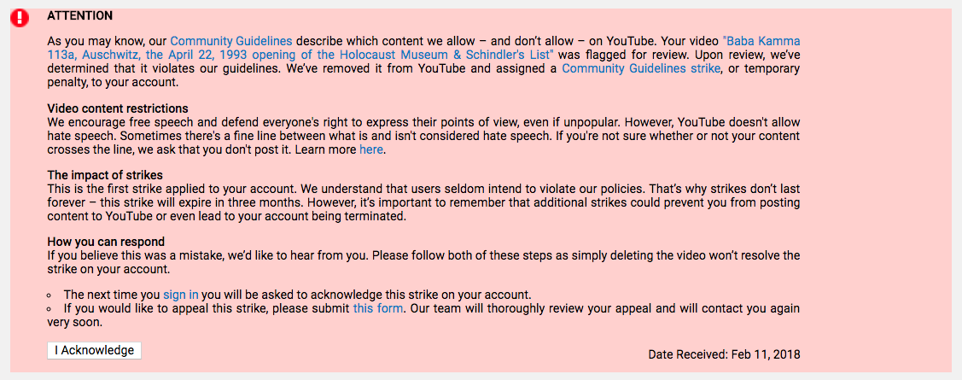962x380 pixels.
Task: Click the ATTENTION heading
Action: click(x=79, y=15)
